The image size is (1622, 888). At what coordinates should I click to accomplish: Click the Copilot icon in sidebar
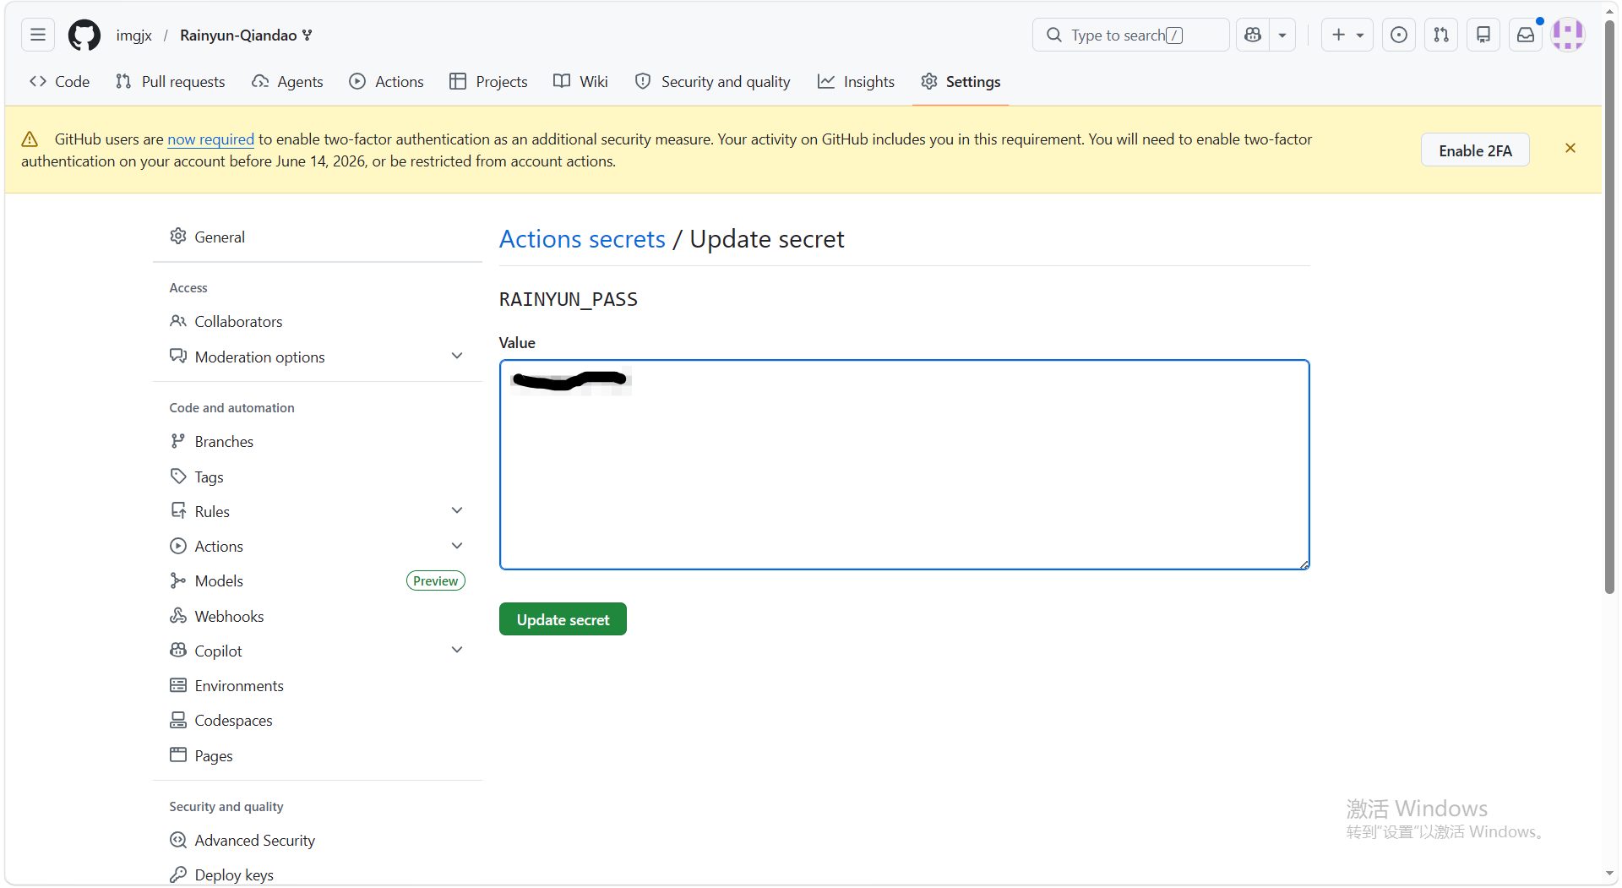pos(178,651)
